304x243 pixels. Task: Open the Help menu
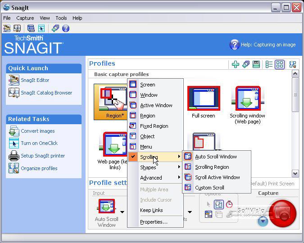(77, 18)
